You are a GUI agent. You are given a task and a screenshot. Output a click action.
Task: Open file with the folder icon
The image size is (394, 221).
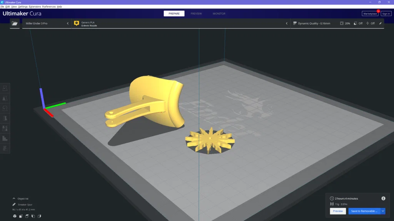(15, 23)
